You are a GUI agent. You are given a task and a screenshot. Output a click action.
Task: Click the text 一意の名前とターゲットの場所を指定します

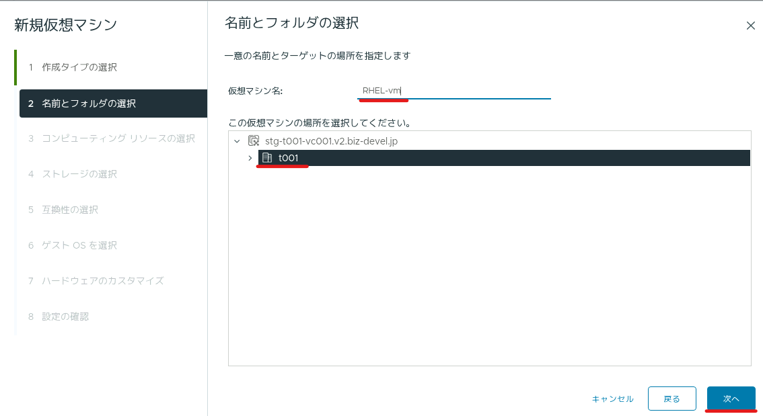coord(318,56)
